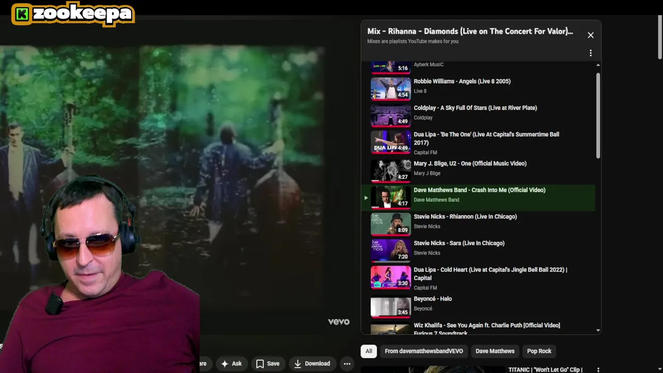
Task: Play Stevie Nicks - Sara (Live In Chicago)
Action: [459, 243]
